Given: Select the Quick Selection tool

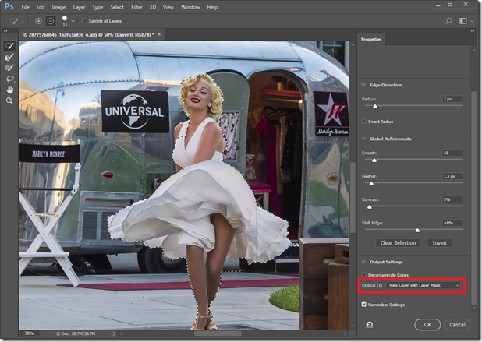Looking at the screenshot, I should tap(10, 46).
